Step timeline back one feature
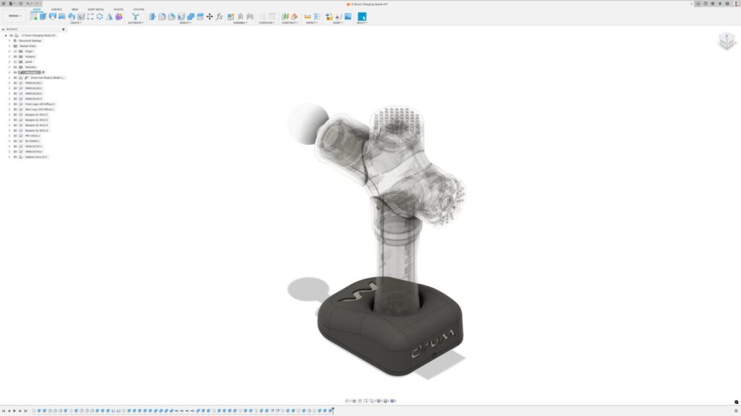Screen dimensions: 741x416 pyautogui.click(x=9, y=411)
